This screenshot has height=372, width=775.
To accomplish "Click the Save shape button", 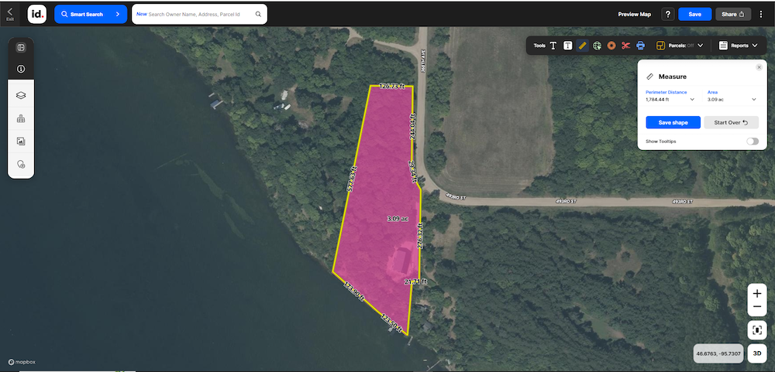I will (673, 122).
